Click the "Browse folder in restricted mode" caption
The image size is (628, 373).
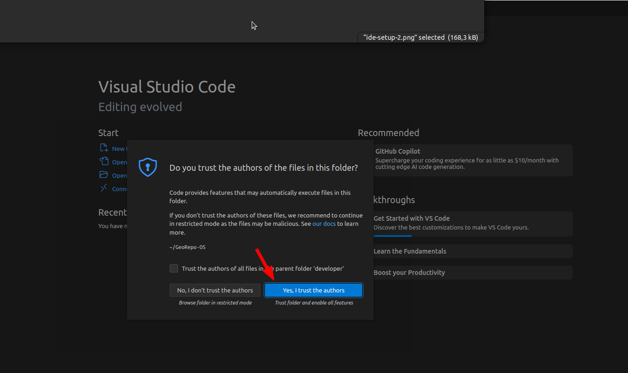pyautogui.click(x=215, y=303)
